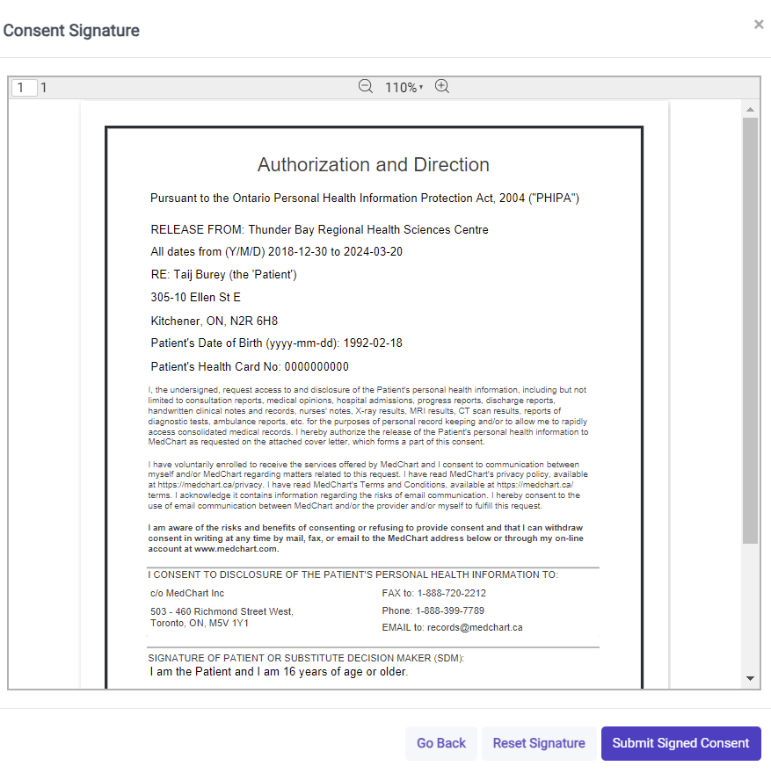The image size is (771, 773).
Task: Click 'I am the Patient and I am 16' statement
Action: (x=279, y=671)
